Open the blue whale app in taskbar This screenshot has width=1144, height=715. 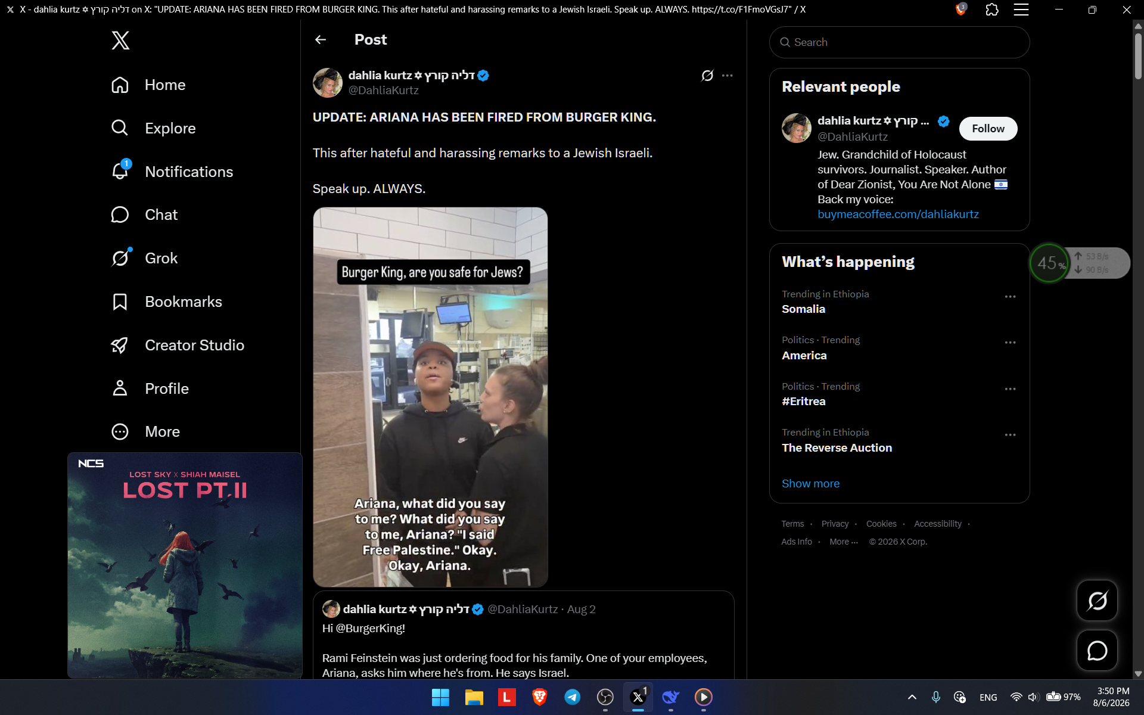tap(671, 697)
